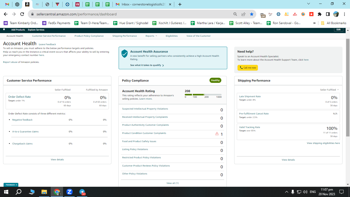Open Windows taskbar search
The width and height of the screenshot is (350, 197).
[x=19, y=192]
